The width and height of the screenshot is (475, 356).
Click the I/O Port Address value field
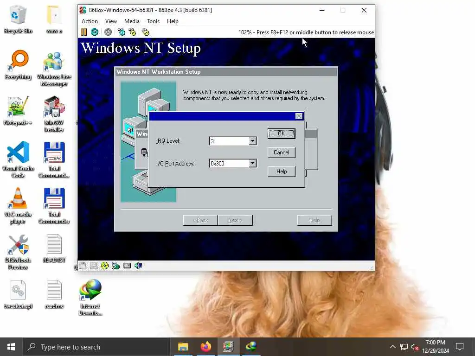pyautogui.click(x=229, y=164)
